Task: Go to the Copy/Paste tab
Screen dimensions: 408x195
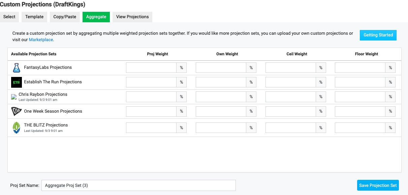Action: pyautogui.click(x=65, y=17)
